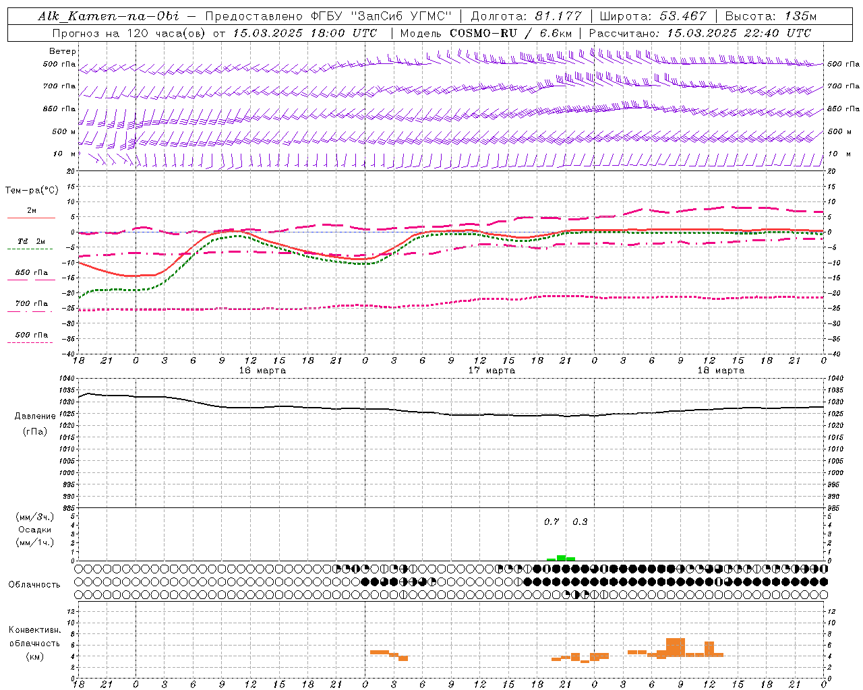Click the 'Тем-ра(°C)' temperature axis label
This screenshot has width=863, height=690.
[32, 191]
